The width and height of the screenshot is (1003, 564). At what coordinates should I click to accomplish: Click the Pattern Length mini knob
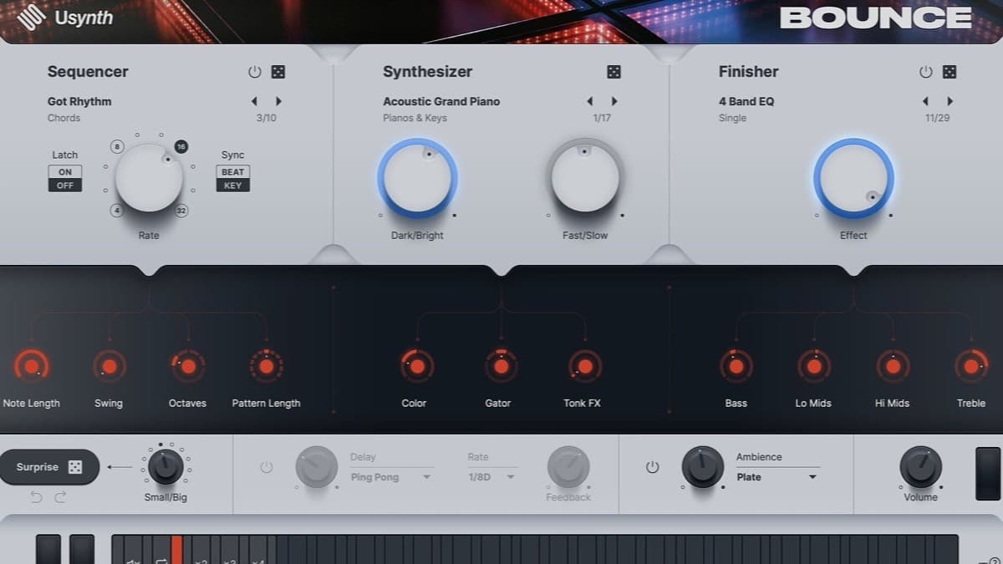[266, 366]
